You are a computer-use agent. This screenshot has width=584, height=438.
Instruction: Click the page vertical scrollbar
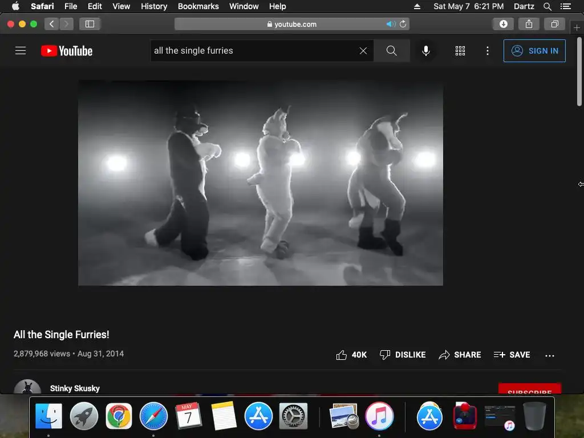tap(579, 71)
